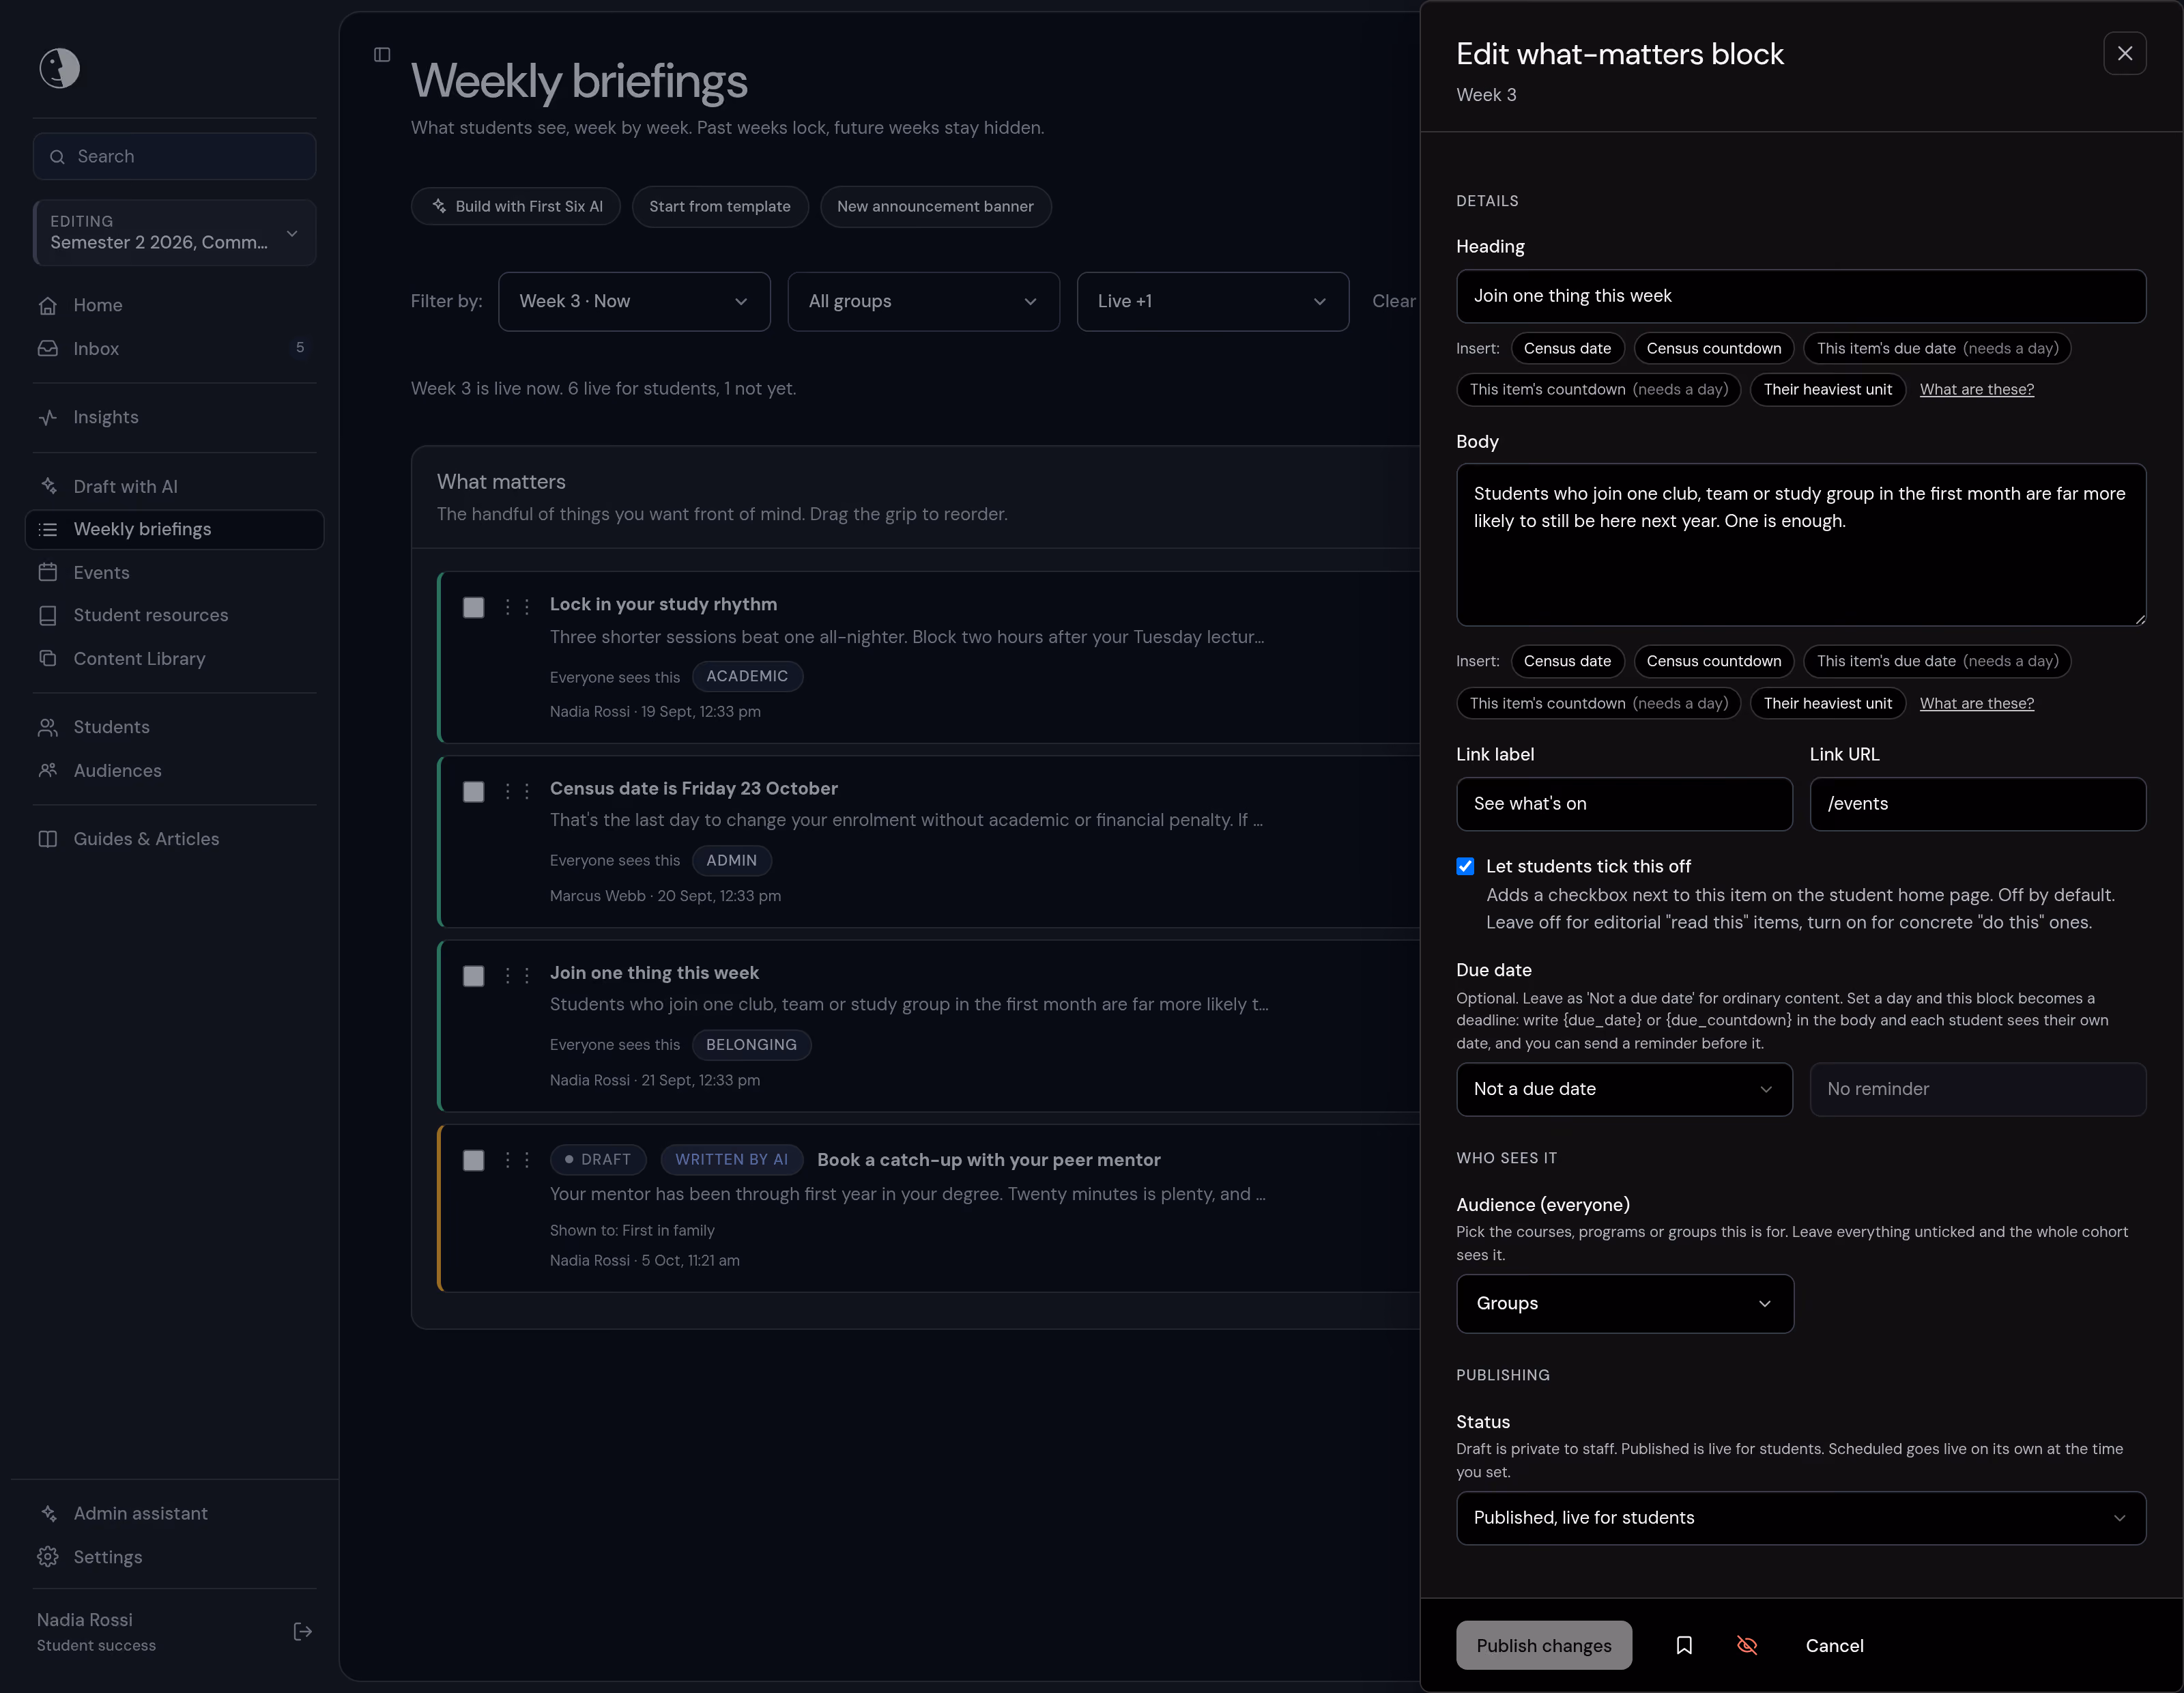Open the All groups filter dropdown
2184x1693 pixels.
coord(923,301)
